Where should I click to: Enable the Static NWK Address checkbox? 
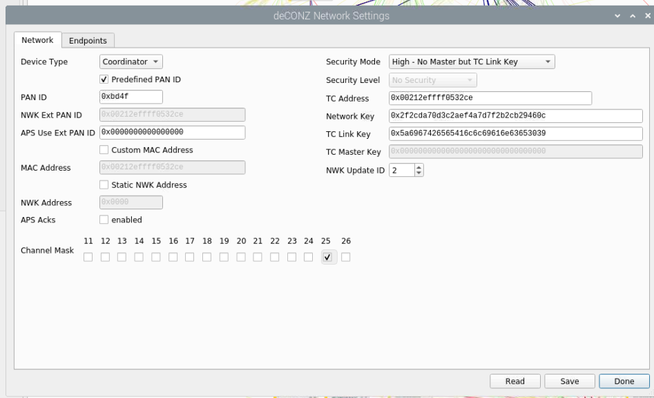tap(104, 184)
